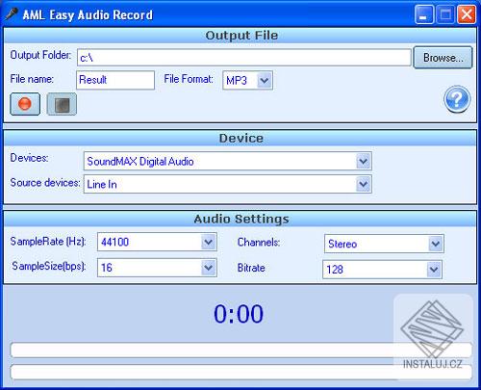Click the AML Easy Audio Record title text
Viewport: 481px width, 390px height.
88,15
